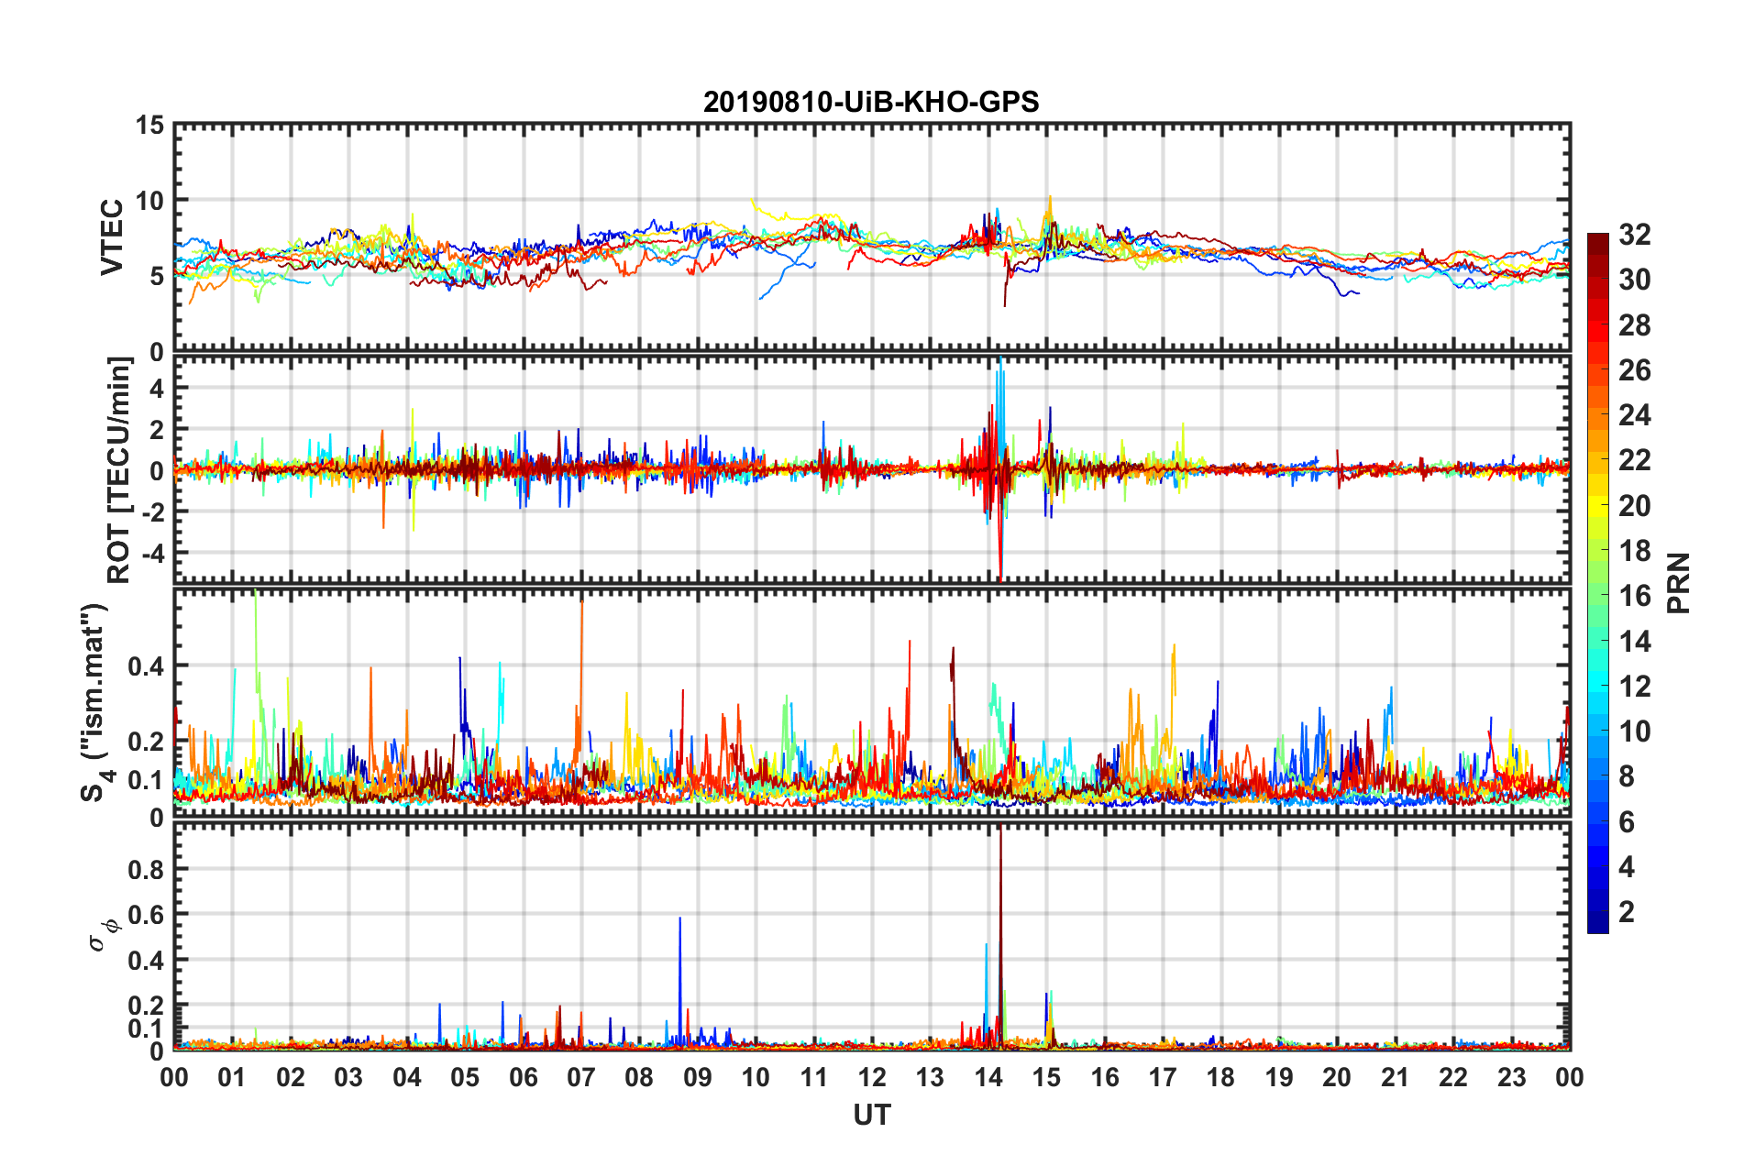The image size is (1744, 1166).
Task: Click VTEC y-axis tick 10
Action: tap(150, 201)
